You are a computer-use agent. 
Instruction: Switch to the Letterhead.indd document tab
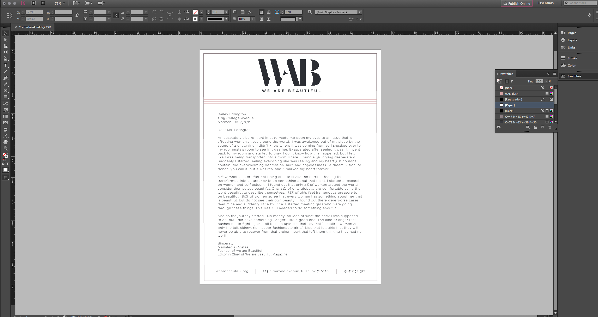(x=35, y=27)
